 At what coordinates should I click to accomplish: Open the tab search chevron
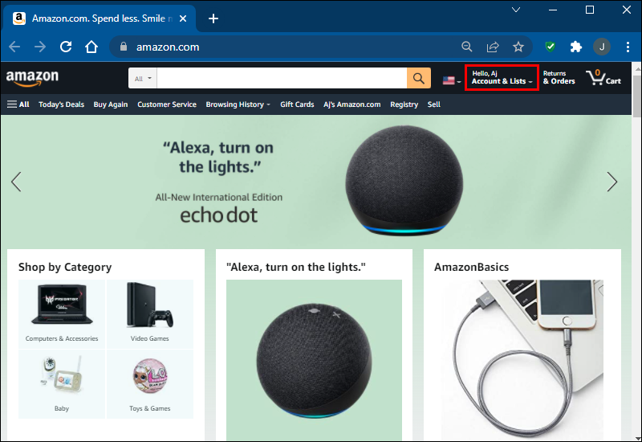coord(516,10)
